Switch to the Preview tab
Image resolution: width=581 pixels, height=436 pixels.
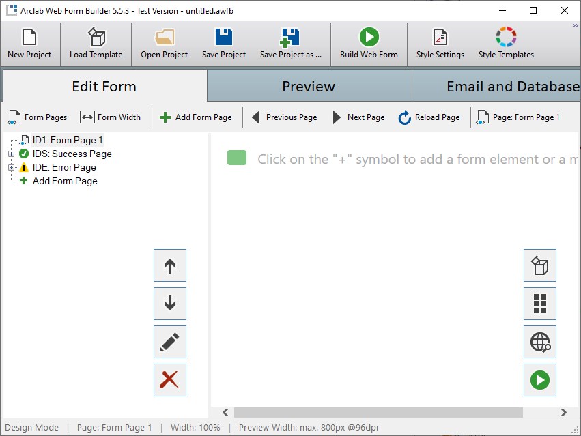(x=309, y=87)
